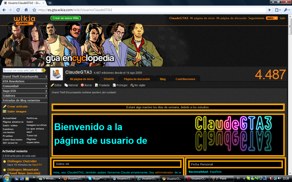This screenshot has width=292, height=182.
Task: Click the browser Back arrow
Action: (4, 10)
